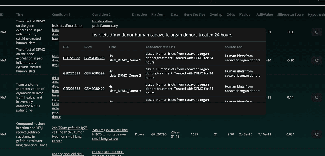Select N/A ID in NASH liver row
This screenshot has width=325, height=156.
pyautogui.click(x=4, y=97)
